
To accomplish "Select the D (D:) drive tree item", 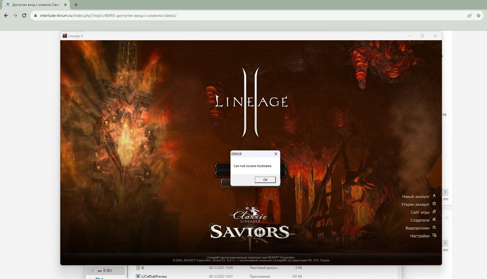I will pos(105,271).
